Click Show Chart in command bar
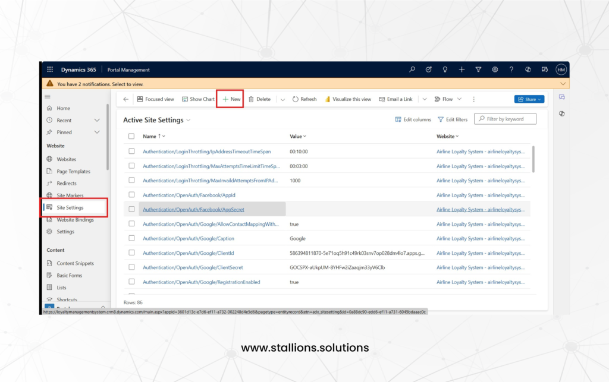Image resolution: width=609 pixels, height=382 pixels. tap(198, 99)
